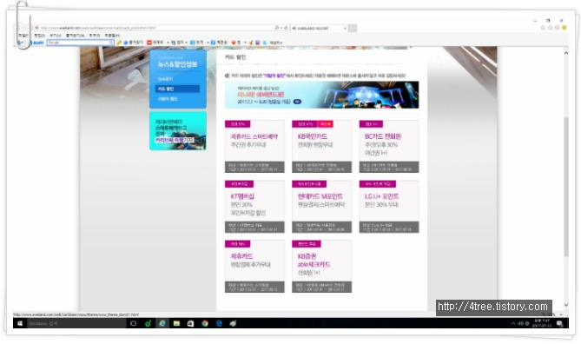
Task: Open the Edge browser taskbar icon
Action: (x=219, y=324)
